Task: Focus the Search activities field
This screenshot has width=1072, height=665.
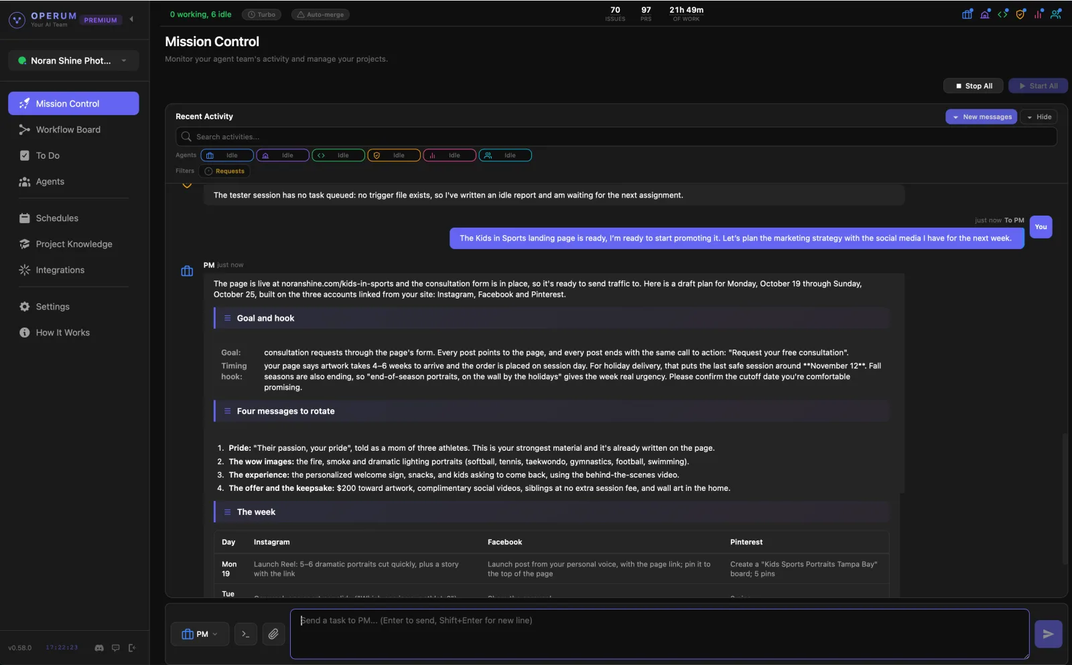Action: [616, 137]
